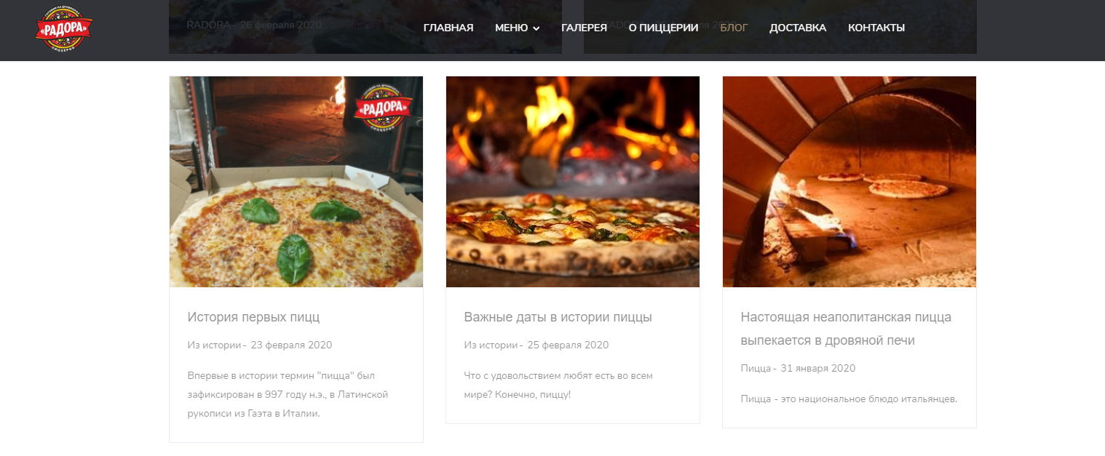Navigate to КОНТАКТЫ
The height and width of the screenshot is (456, 1105).
(x=876, y=28)
